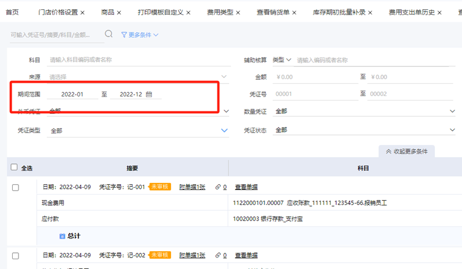
Task: Close the 门店价格设置 tab
Action: click(82, 12)
